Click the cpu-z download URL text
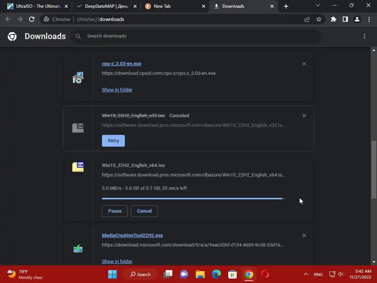Image resolution: width=377 pixels, height=283 pixels. [159, 73]
